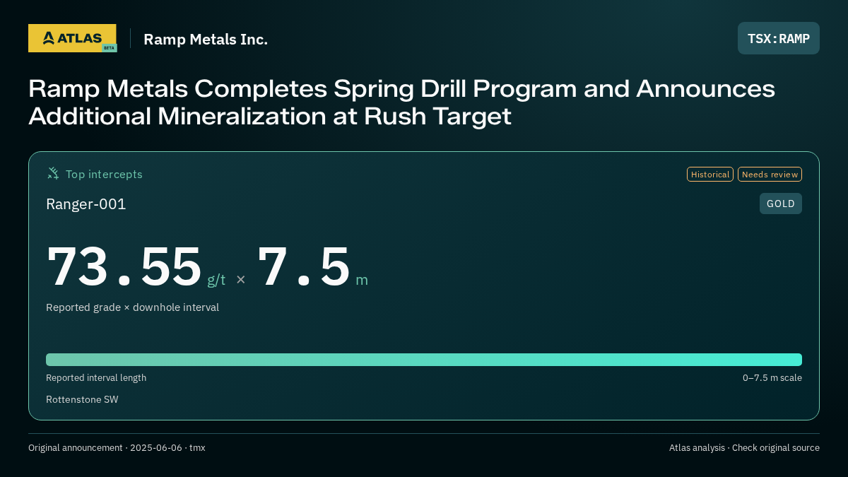Select the Top intercepts drill icon
Screen dimensions: 848x477
pos(53,174)
